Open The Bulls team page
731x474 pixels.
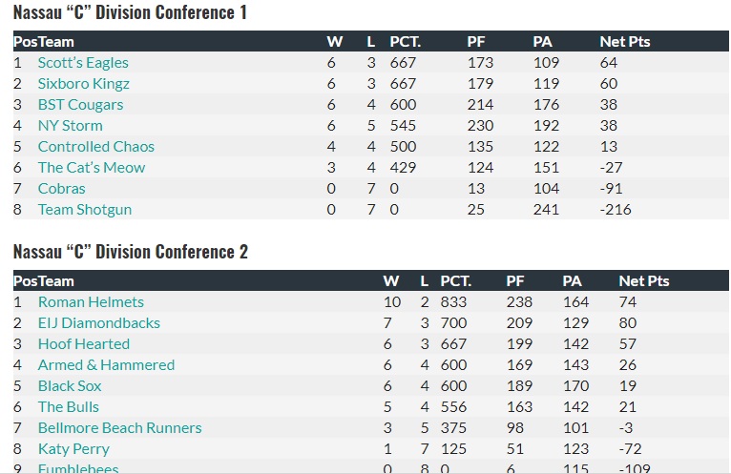tap(69, 407)
